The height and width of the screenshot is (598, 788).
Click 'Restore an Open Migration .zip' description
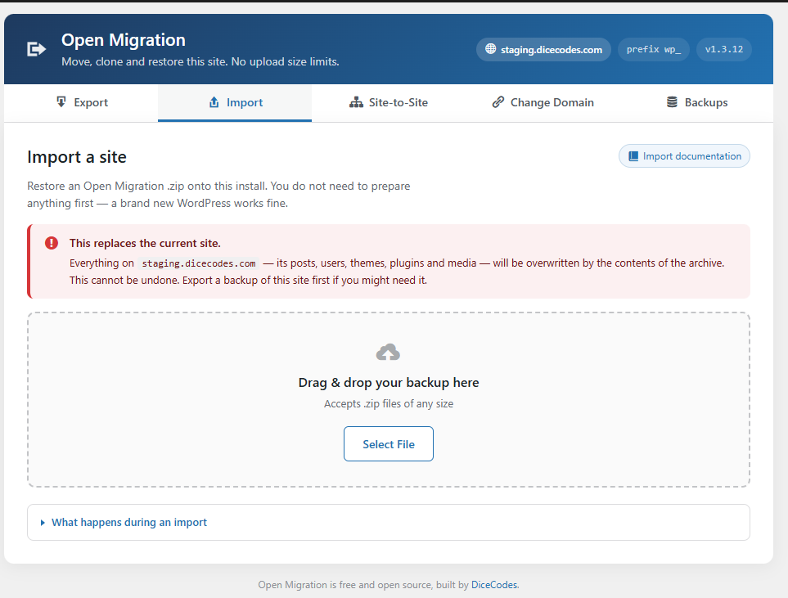tap(218, 195)
